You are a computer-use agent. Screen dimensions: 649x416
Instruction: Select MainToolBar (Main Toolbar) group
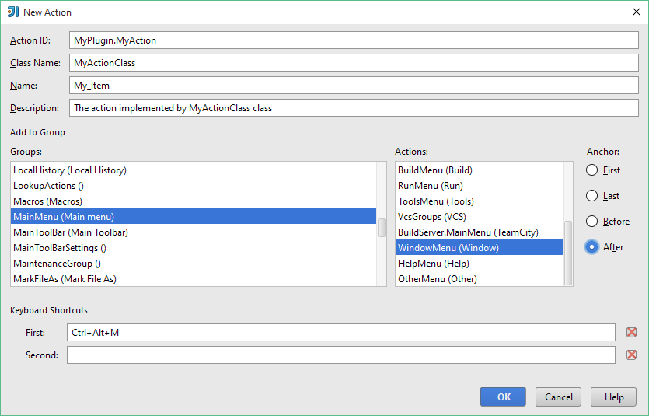71,232
